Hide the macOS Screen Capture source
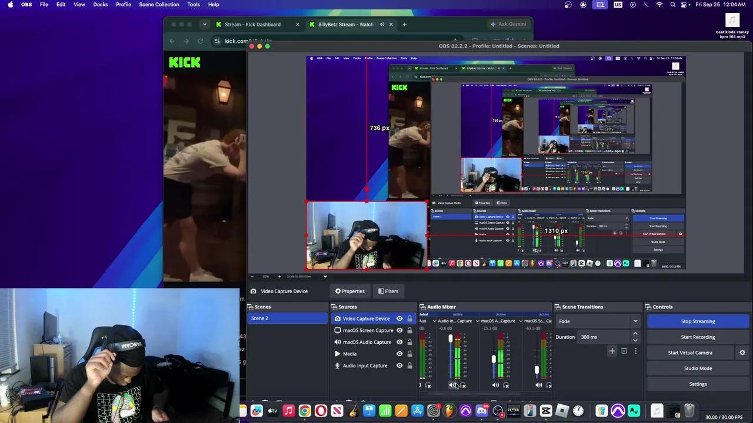The height and width of the screenshot is (423, 753). pos(399,330)
